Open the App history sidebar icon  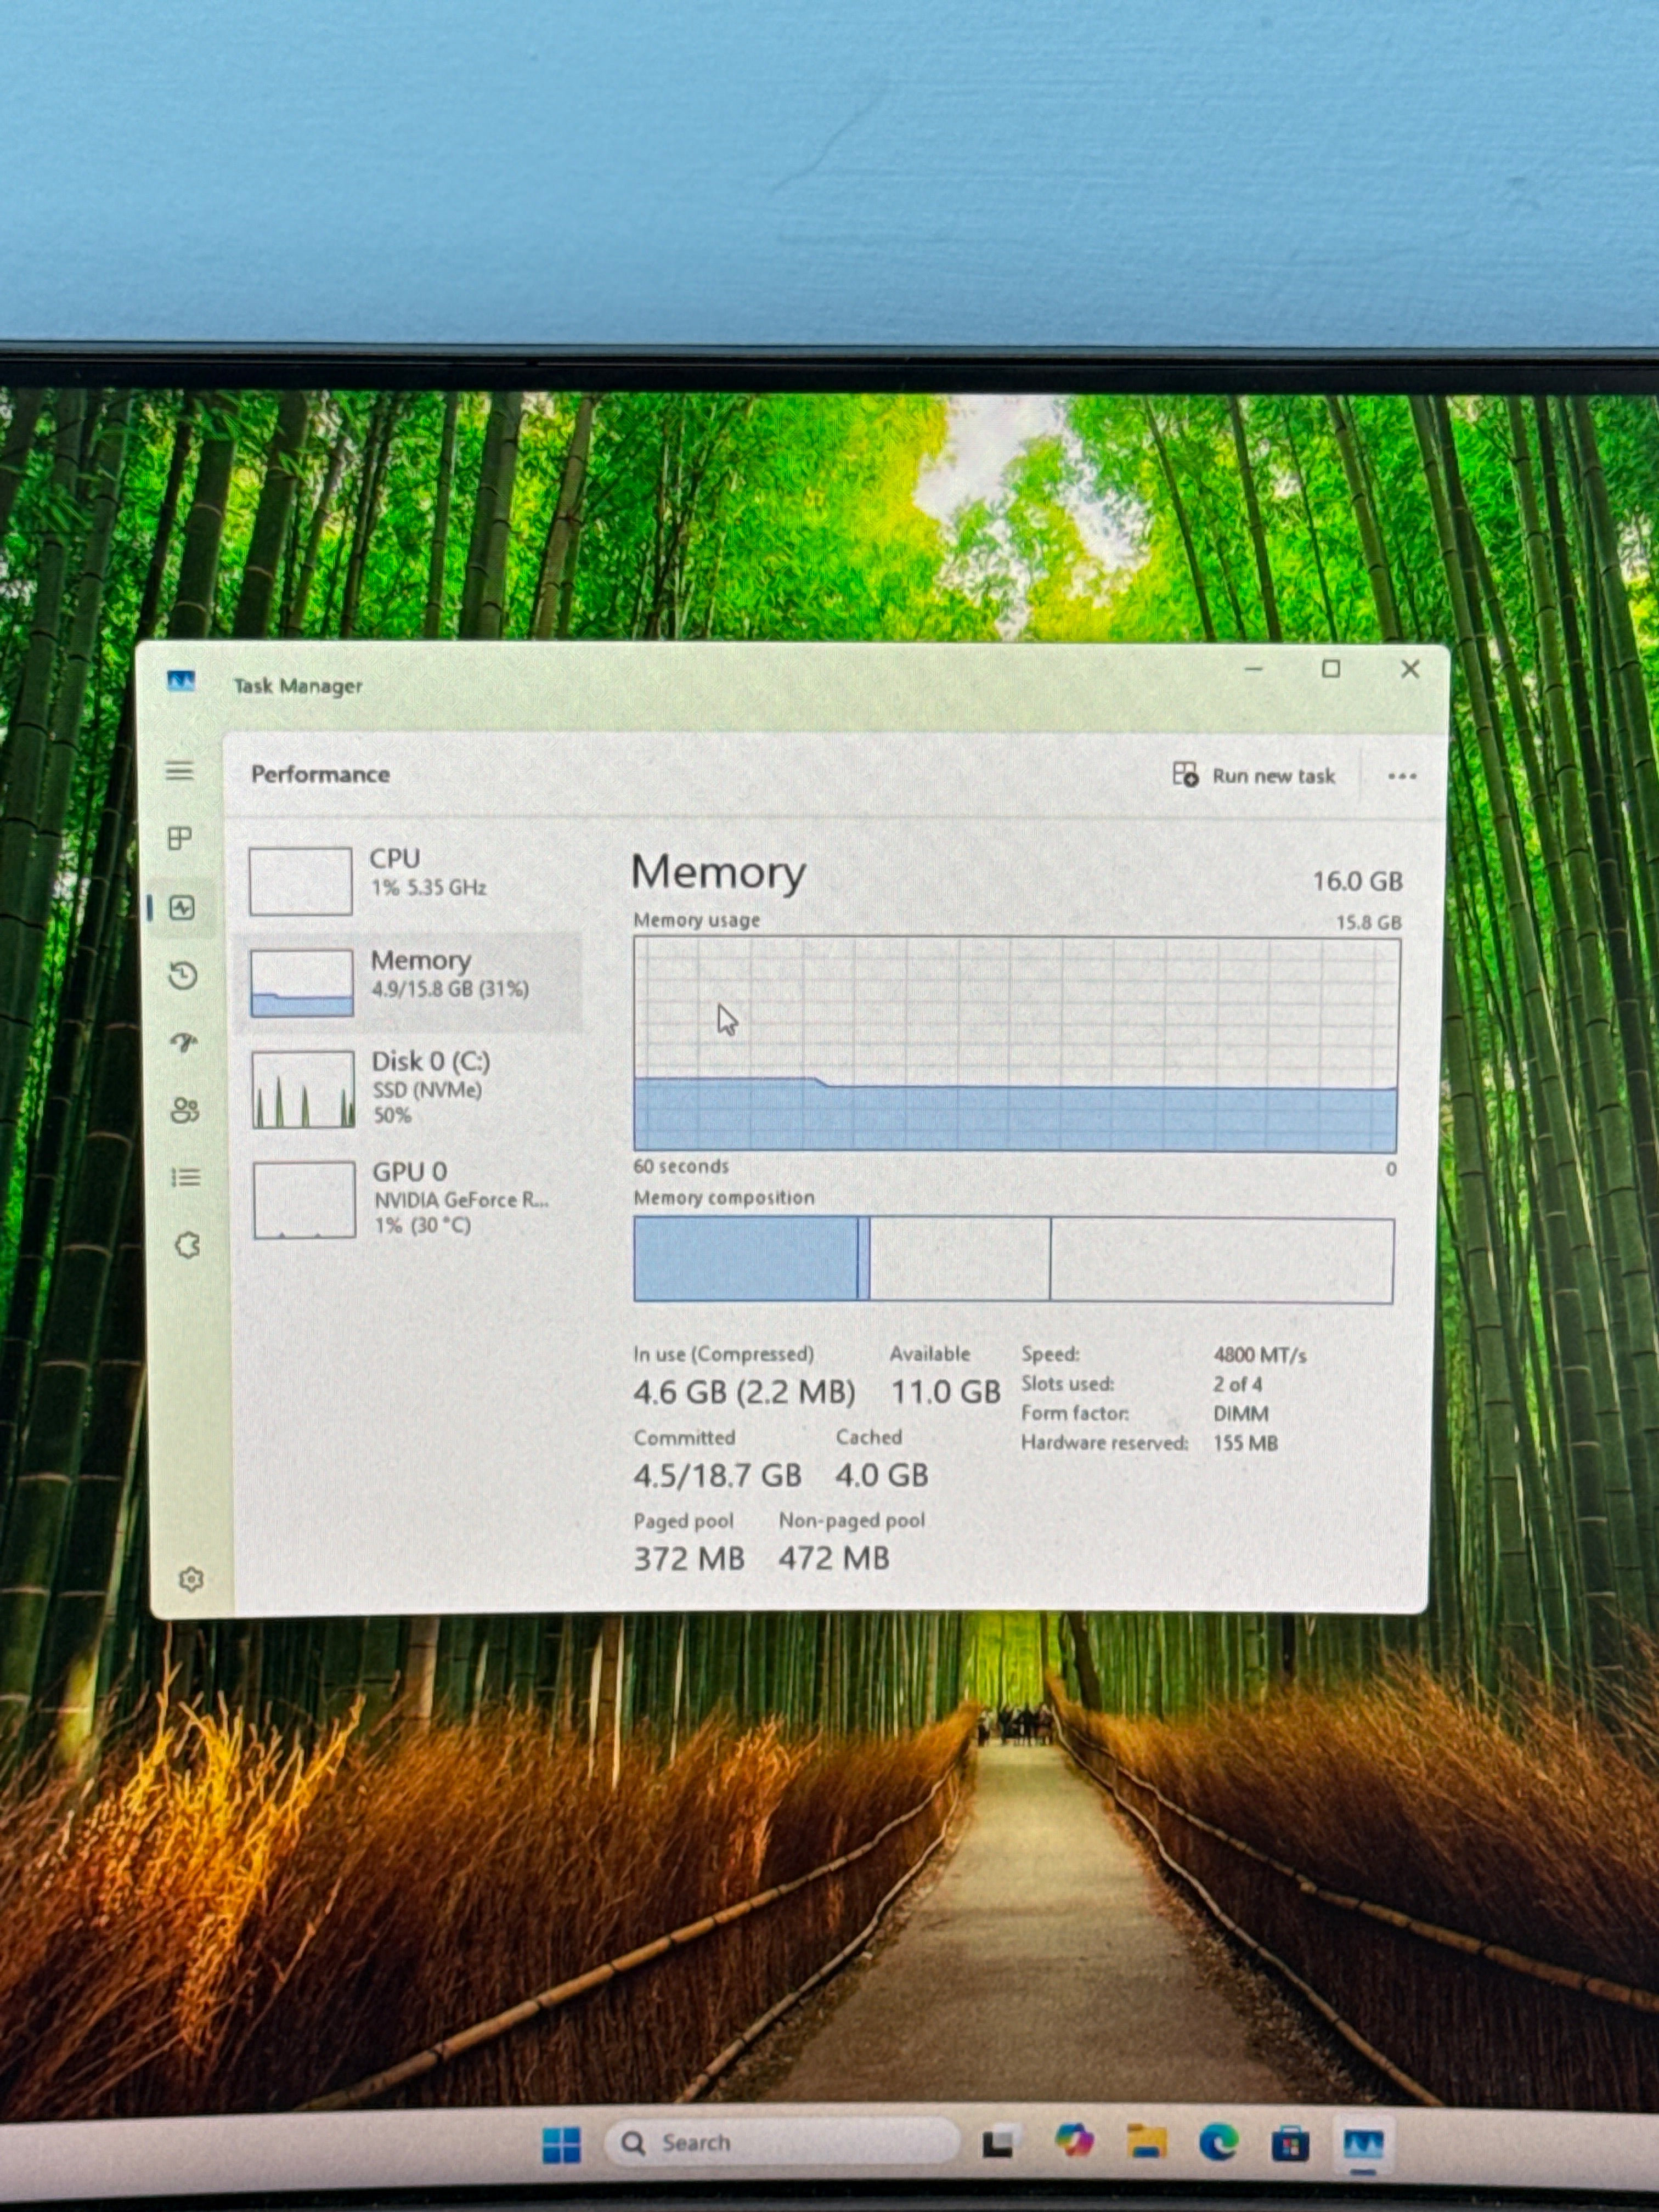[x=183, y=975]
